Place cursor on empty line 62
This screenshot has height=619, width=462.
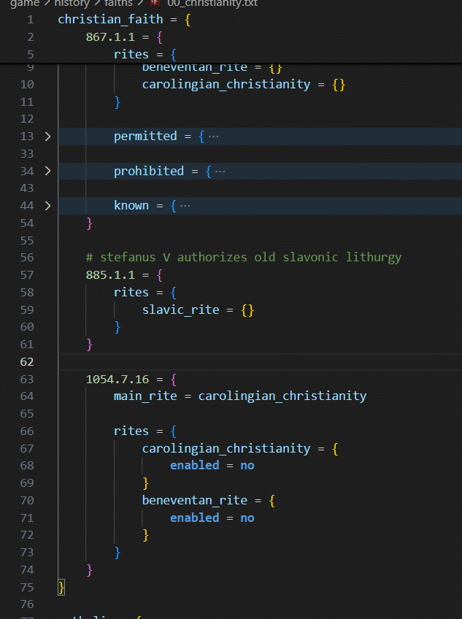pos(260,362)
